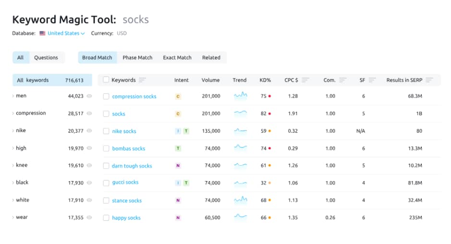Expand the compression keyword group
The height and width of the screenshot is (244, 451).
13,113
